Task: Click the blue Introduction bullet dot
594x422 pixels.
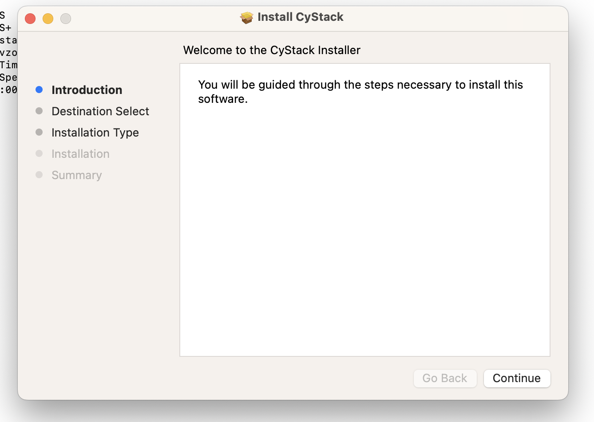Action: (x=39, y=90)
